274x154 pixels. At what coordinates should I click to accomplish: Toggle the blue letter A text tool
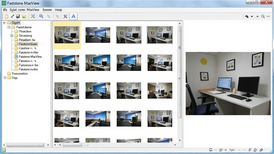click(73, 16)
